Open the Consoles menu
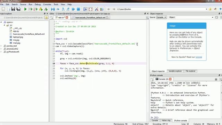222x125 pixels. click(x=47, y=5)
